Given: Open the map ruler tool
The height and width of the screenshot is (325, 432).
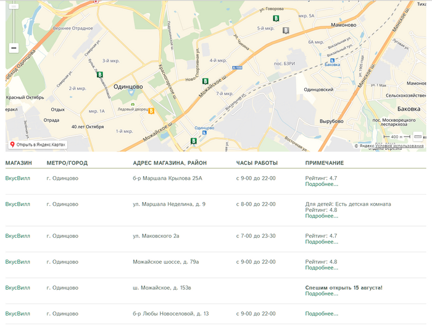Looking at the screenshot, I should pyautogui.click(x=418, y=137).
